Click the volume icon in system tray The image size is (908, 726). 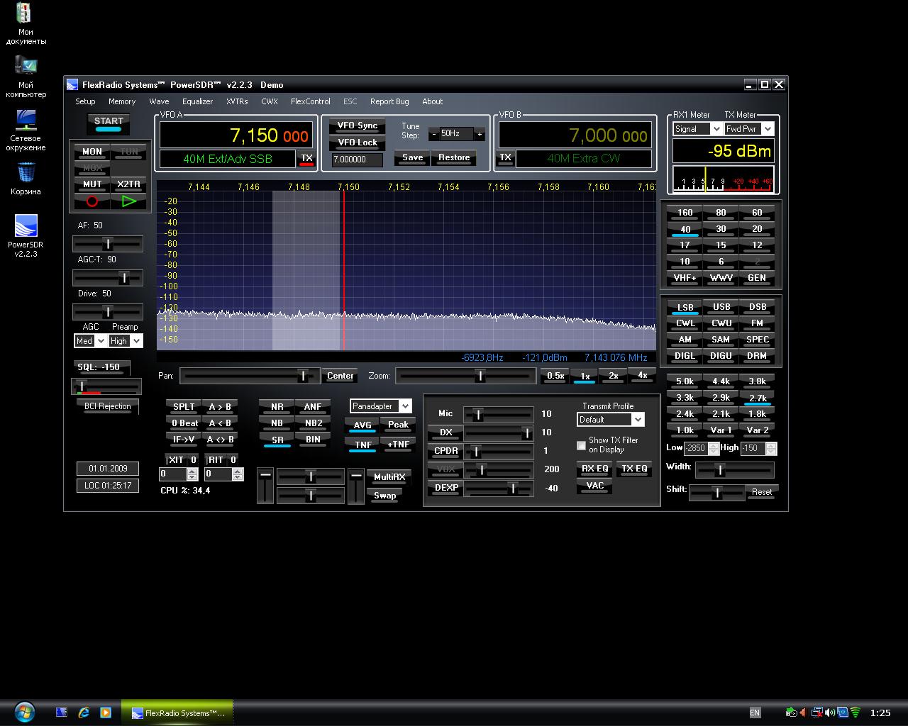pos(830,713)
